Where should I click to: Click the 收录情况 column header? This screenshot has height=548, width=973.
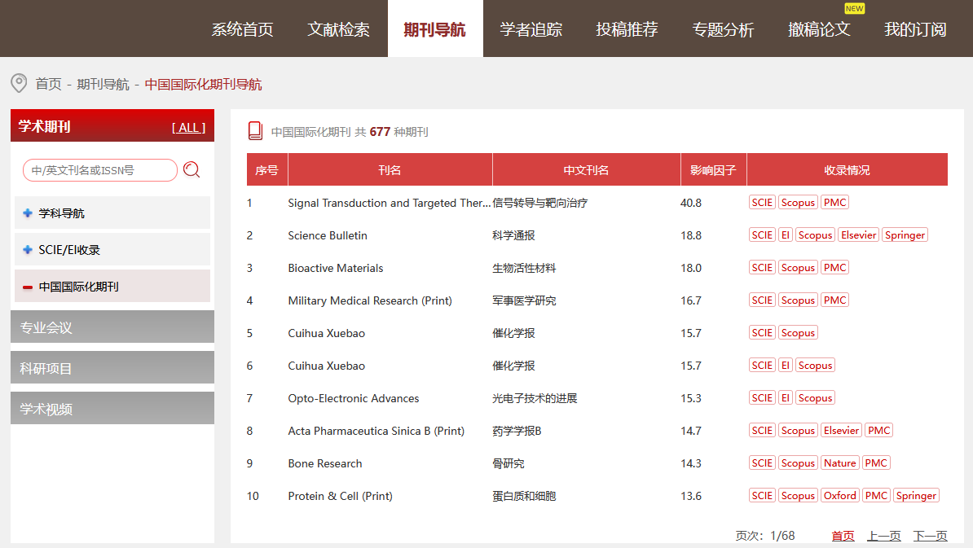point(847,170)
